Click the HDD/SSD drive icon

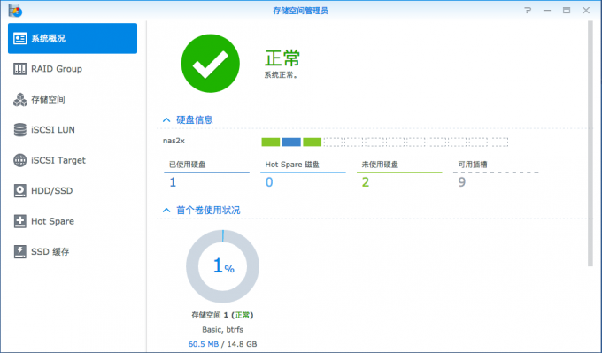[x=20, y=191]
